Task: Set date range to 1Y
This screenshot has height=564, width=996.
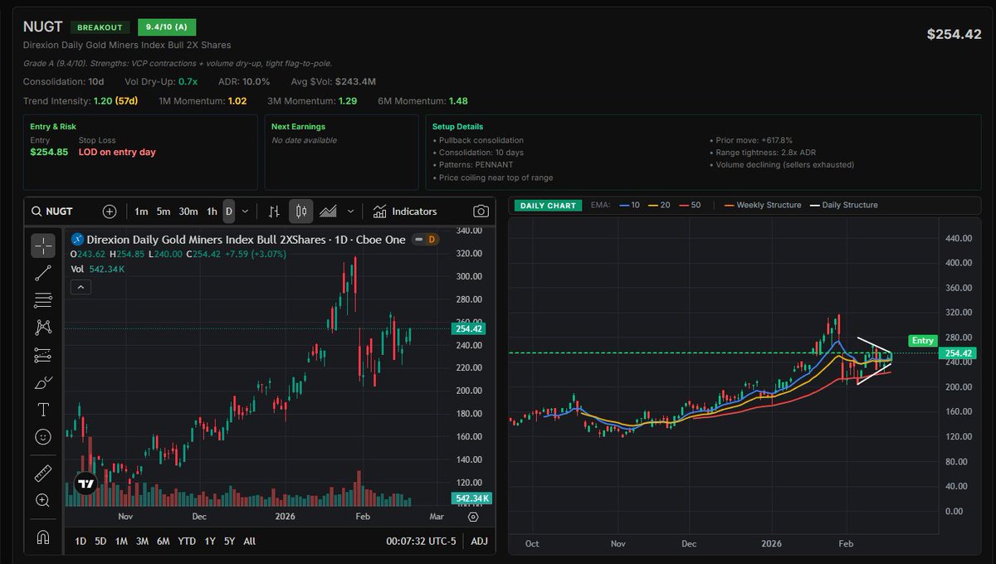Action: pyautogui.click(x=209, y=541)
